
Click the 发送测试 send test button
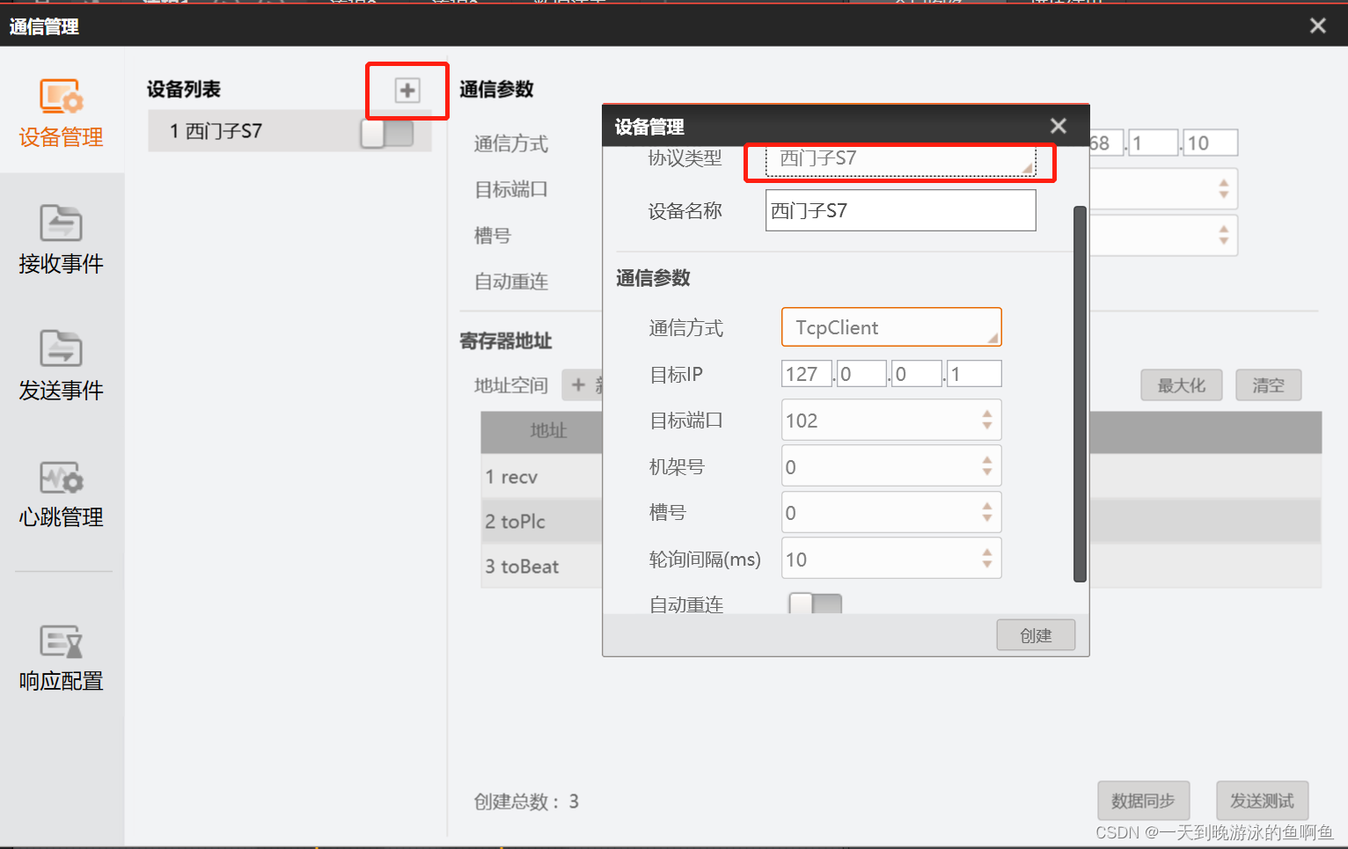[x=1263, y=801]
